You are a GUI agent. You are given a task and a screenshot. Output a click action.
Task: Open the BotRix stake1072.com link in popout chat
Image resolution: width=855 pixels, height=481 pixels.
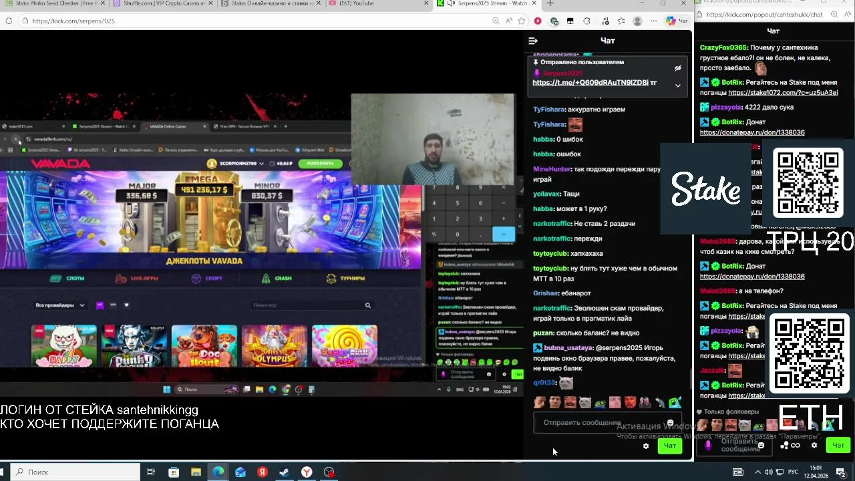783,93
